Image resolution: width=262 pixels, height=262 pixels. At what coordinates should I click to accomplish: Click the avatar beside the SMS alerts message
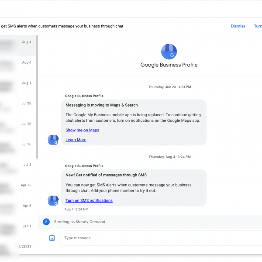pos(53,200)
